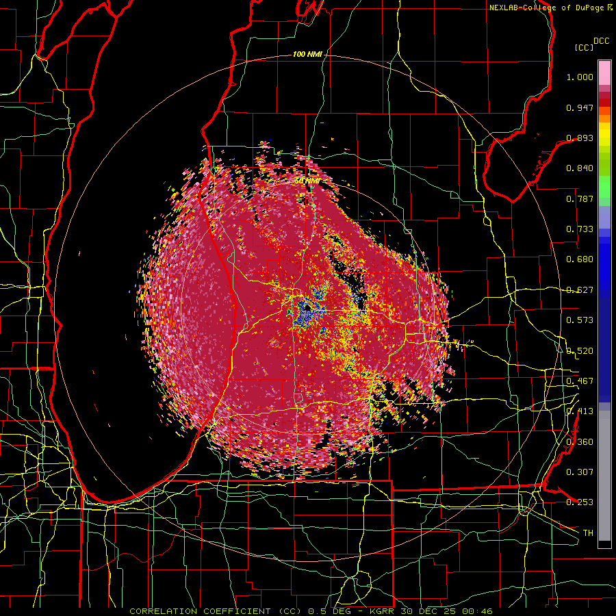Click the 0.733 legend value

580,229
